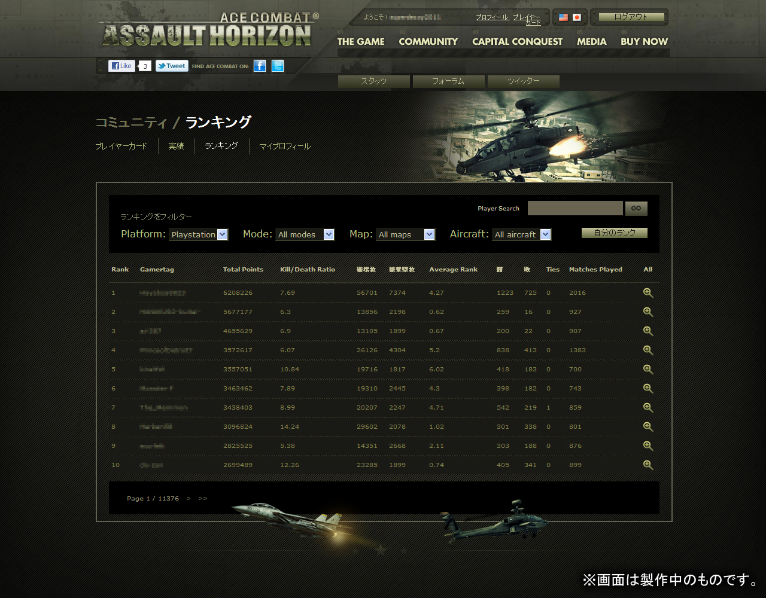Jump to last page double arrow
The image size is (766, 598).
[x=203, y=498]
